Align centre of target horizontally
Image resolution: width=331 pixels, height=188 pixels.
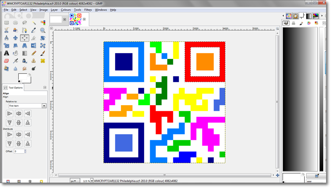(x=19, y=113)
